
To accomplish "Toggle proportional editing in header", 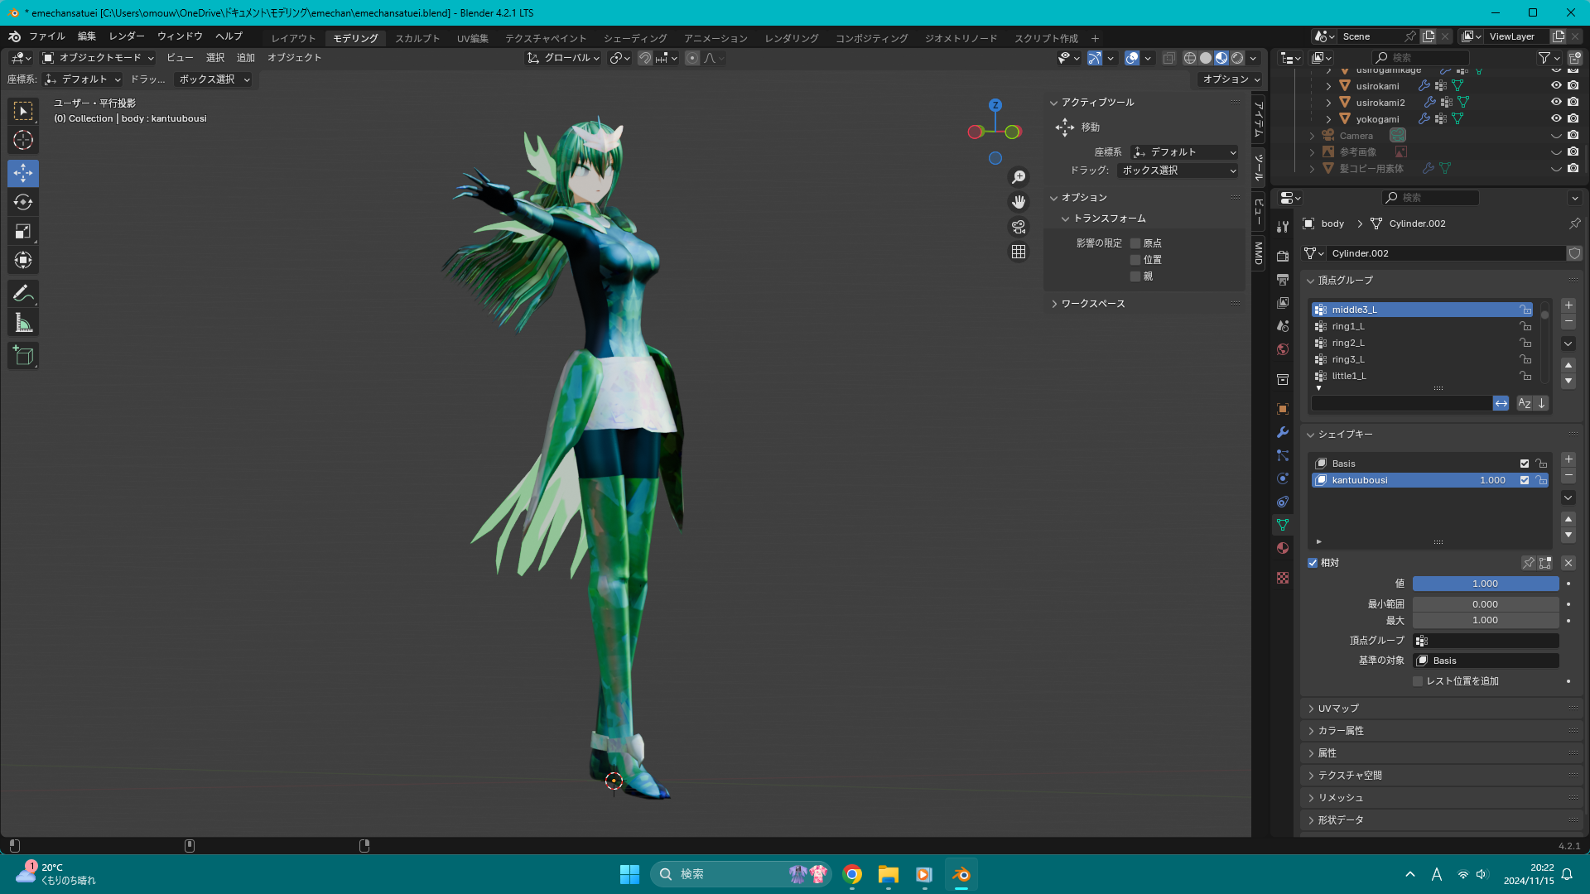I will tap(692, 58).
